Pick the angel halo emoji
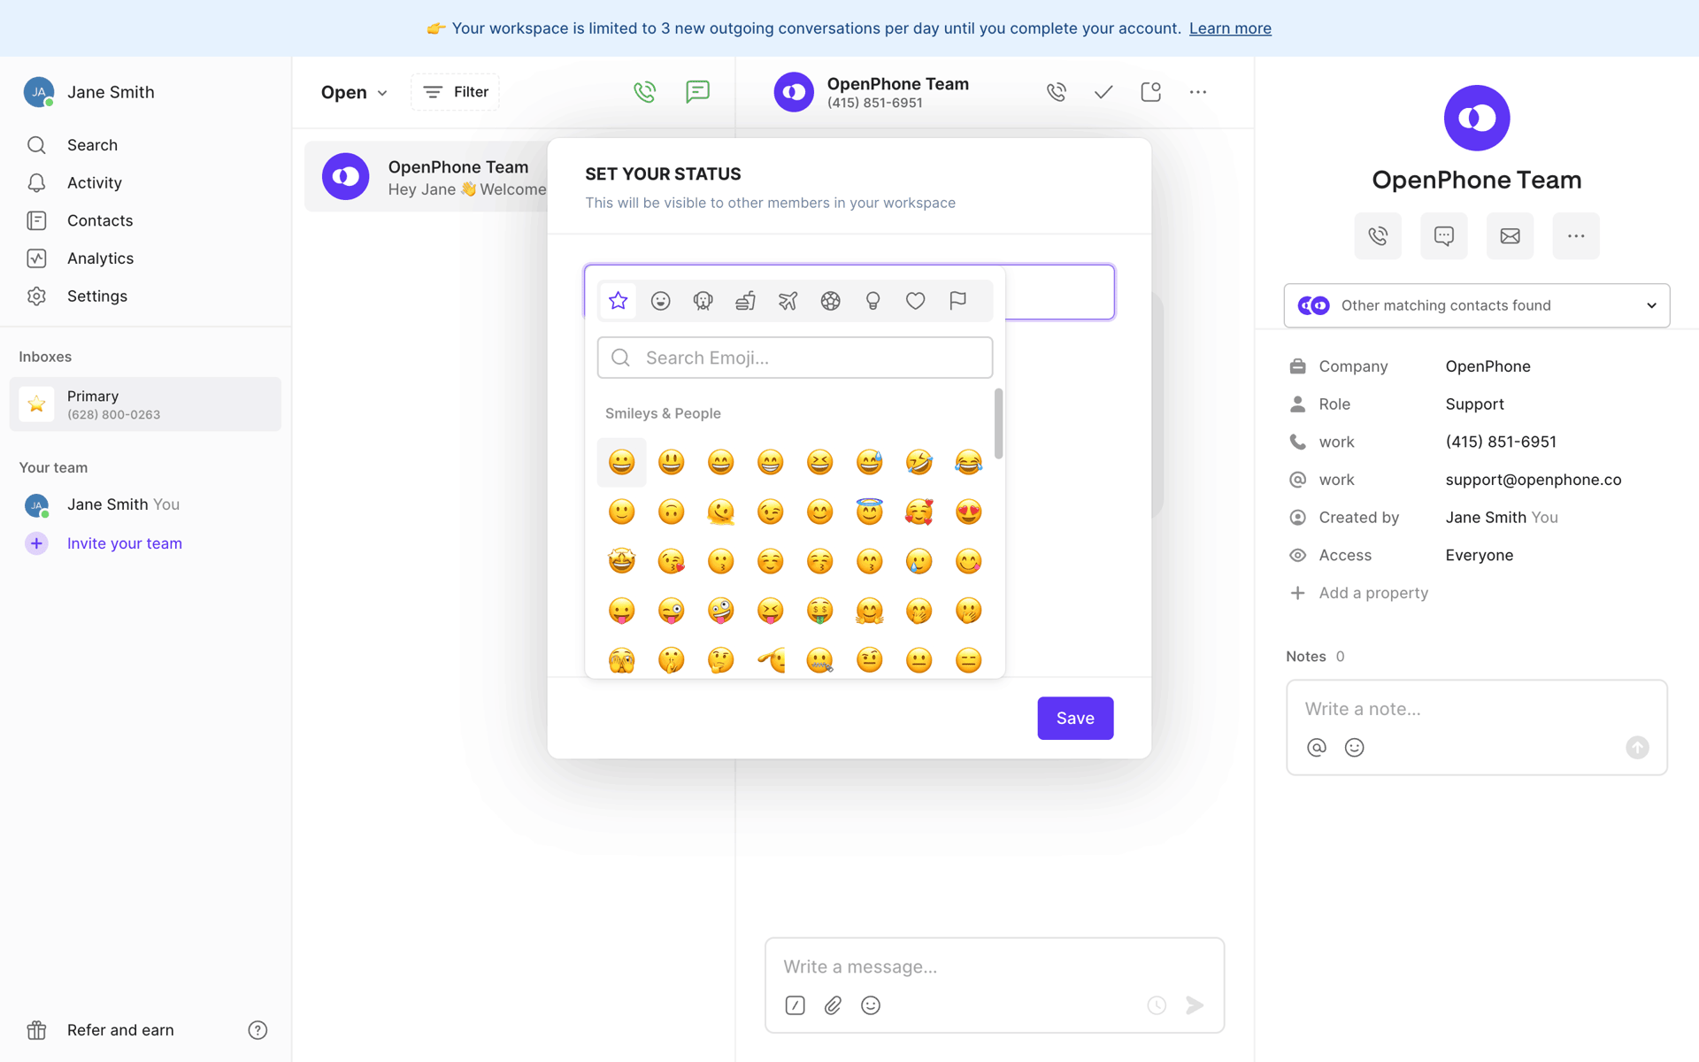Image resolution: width=1699 pixels, height=1062 pixels. pos(869,512)
